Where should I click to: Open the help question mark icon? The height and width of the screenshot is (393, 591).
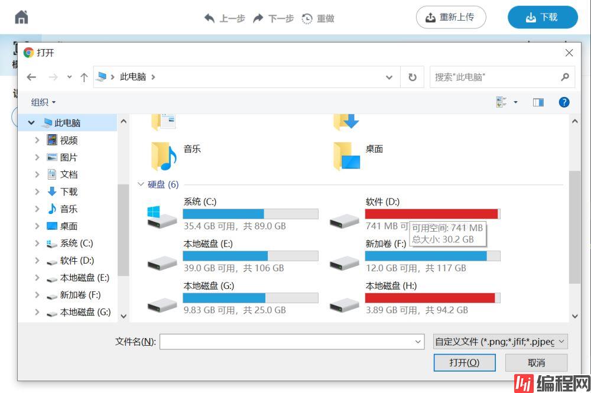pos(564,102)
